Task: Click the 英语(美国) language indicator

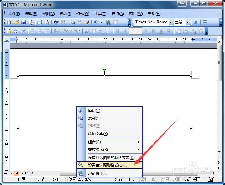Action: click(x=192, y=179)
